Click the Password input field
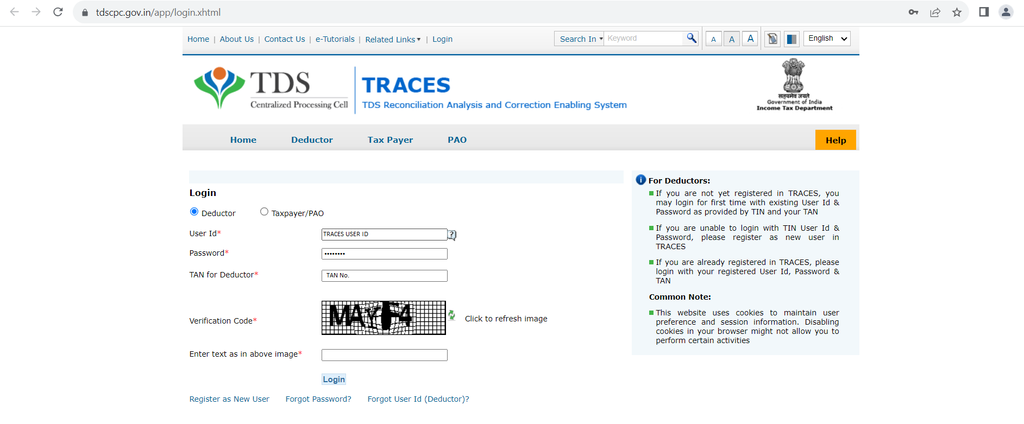Viewport: 1024px width, 424px height. 384,254
